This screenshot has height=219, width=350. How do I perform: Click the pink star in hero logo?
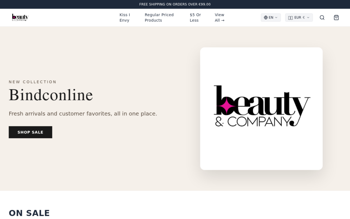pyautogui.click(x=227, y=105)
